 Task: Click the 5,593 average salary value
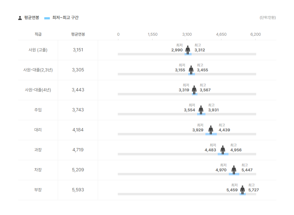click(78, 190)
